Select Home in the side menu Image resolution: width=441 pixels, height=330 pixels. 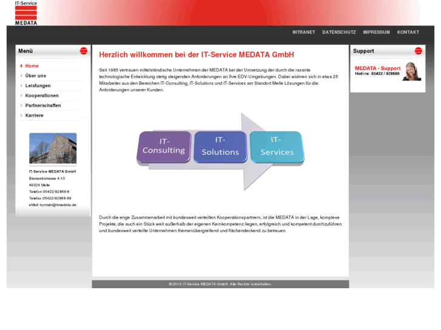coord(32,66)
